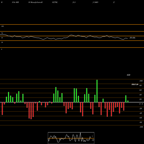
Task: Click the -22 value in the mini chart
Action: pos(93,140)
